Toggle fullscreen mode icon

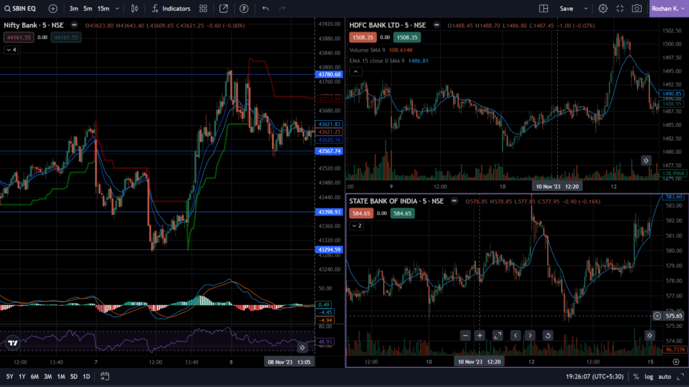tap(620, 8)
